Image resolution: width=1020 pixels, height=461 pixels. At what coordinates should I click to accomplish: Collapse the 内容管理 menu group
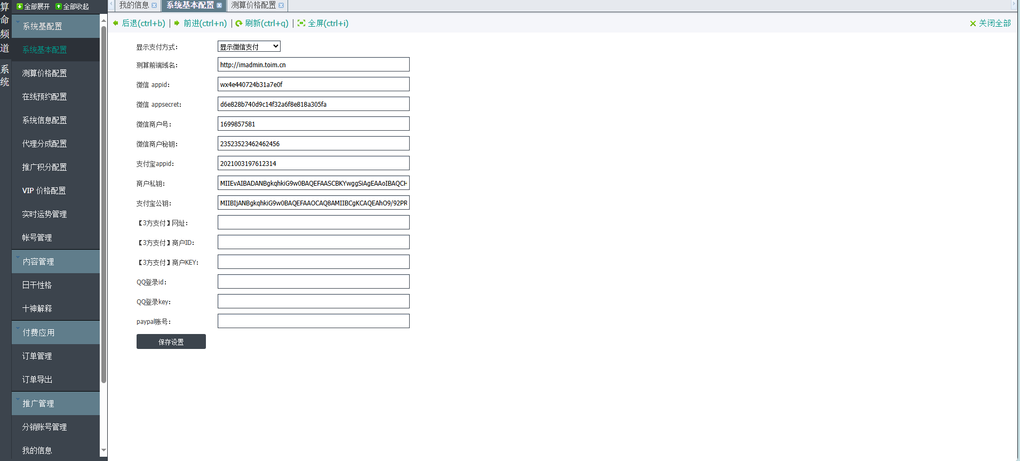coord(55,261)
